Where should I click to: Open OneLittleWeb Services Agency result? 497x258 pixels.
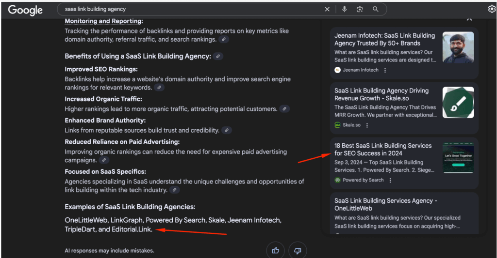coord(386,205)
